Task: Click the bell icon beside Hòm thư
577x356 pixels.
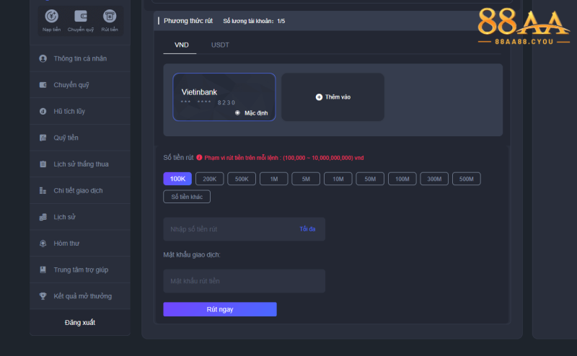Action: (43, 244)
